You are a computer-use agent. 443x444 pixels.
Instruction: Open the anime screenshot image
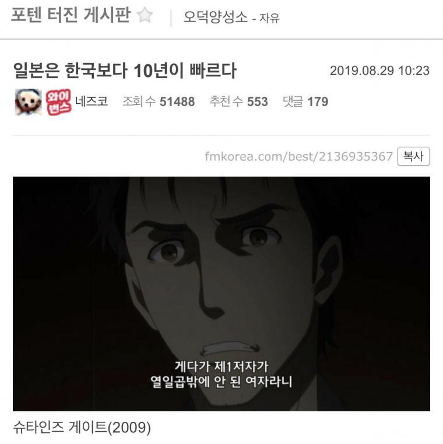click(221, 294)
